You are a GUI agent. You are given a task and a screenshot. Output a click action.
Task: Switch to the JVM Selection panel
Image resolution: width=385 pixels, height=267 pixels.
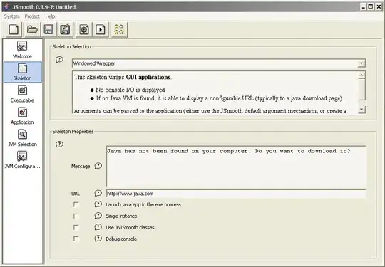click(x=22, y=138)
